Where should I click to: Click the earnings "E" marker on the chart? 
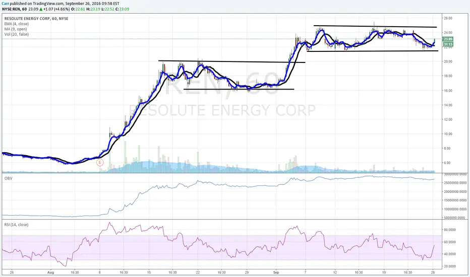(x=100, y=163)
